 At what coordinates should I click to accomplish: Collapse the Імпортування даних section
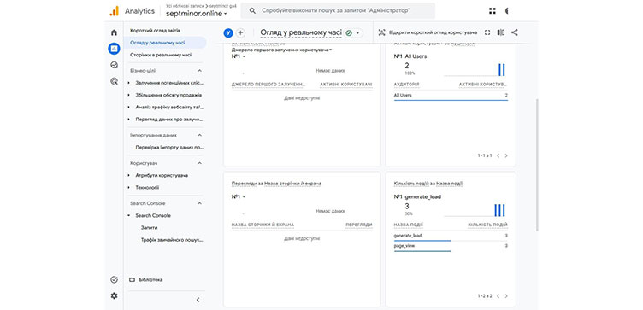pyautogui.click(x=200, y=135)
